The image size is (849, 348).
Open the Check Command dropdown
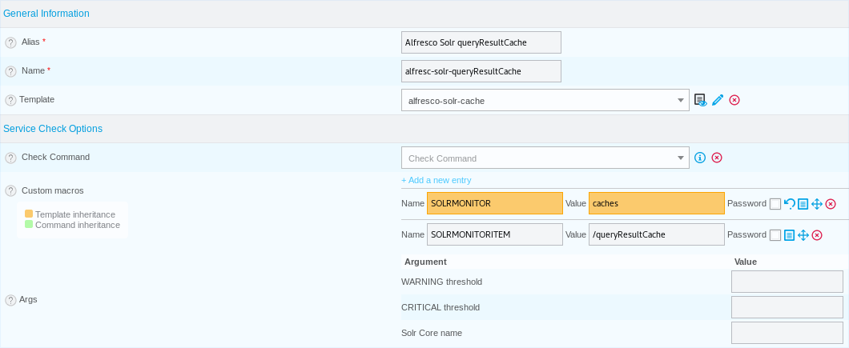tap(545, 158)
